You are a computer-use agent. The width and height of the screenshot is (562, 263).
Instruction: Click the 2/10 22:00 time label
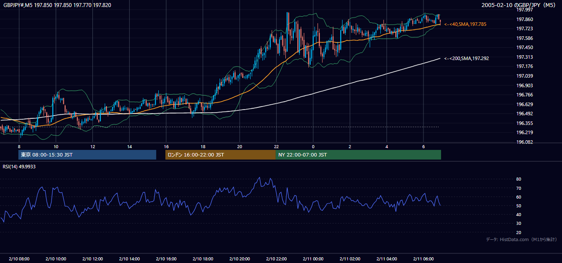[276, 259]
